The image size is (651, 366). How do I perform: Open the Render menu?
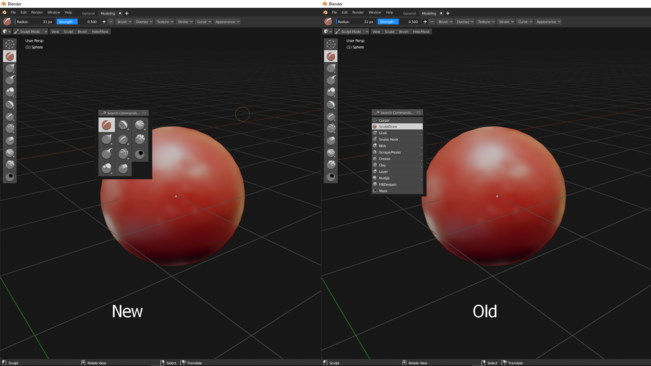pos(37,12)
